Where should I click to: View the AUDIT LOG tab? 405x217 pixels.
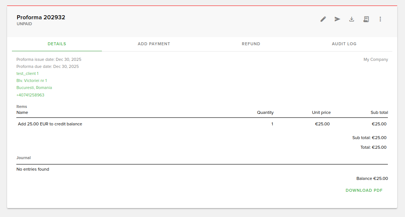[344, 43]
